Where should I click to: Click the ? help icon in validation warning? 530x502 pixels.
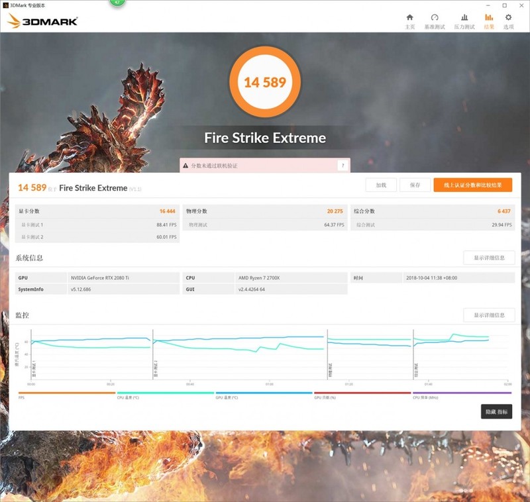pos(343,166)
